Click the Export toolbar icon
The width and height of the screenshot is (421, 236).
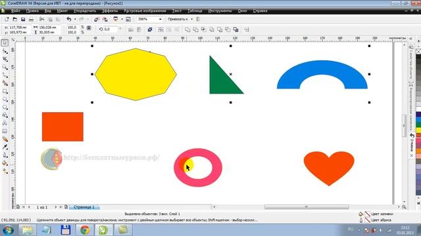tap(105, 19)
